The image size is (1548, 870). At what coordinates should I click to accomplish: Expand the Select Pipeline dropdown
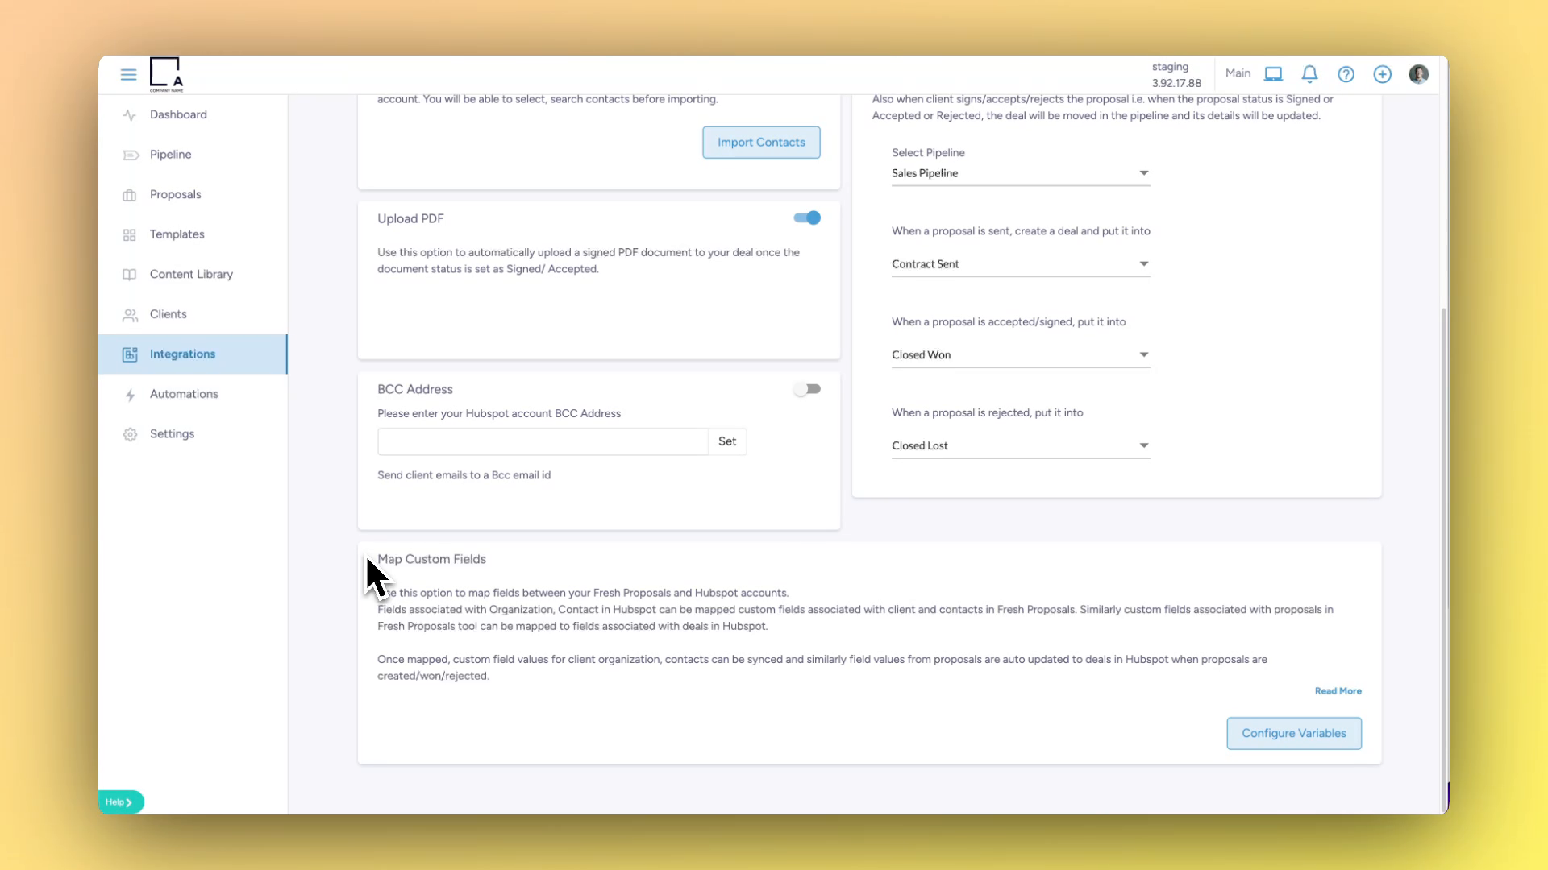(x=1020, y=173)
